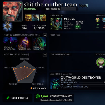Image resolution: width=105 pixels, height=105 pixels.
Task: Expand Most Successful Heroes with plus button
Action: point(45,35)
